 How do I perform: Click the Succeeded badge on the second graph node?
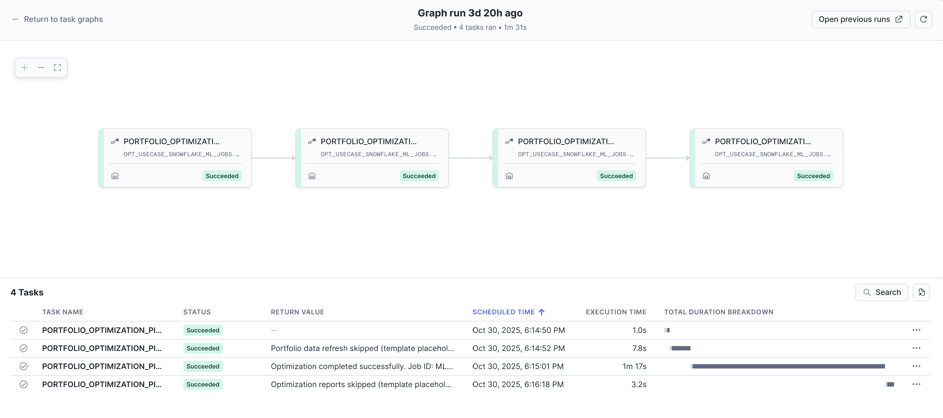click(x=419, y=176)
